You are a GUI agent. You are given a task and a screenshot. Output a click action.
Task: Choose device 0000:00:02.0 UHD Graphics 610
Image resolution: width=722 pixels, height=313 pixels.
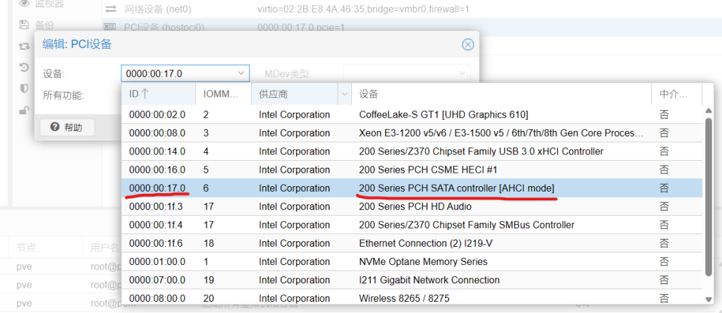[443, 114]
